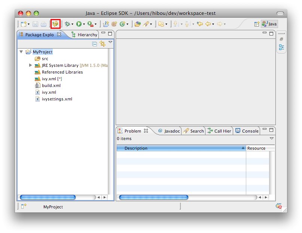The image size is (302, 233).
Task: Switch to the Hierarchy tab
Action: tap(87, 35)
